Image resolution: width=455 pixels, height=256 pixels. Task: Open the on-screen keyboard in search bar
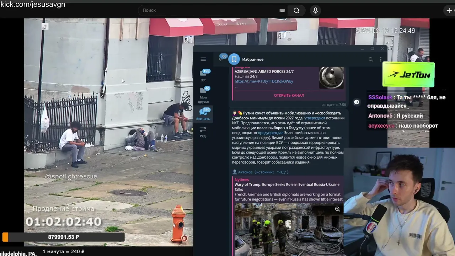point(282,10)
